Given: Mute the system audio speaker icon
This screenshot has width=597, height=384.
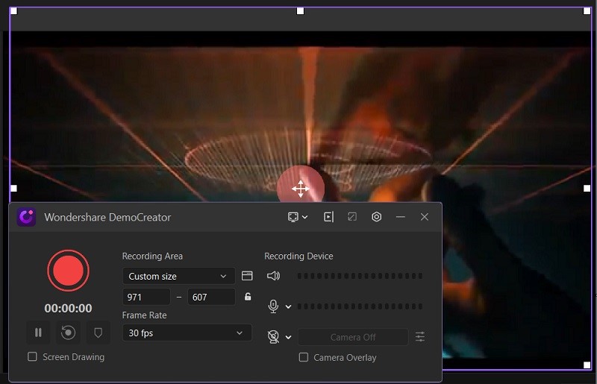Looking at the screenshot, I should pos(273,276).
